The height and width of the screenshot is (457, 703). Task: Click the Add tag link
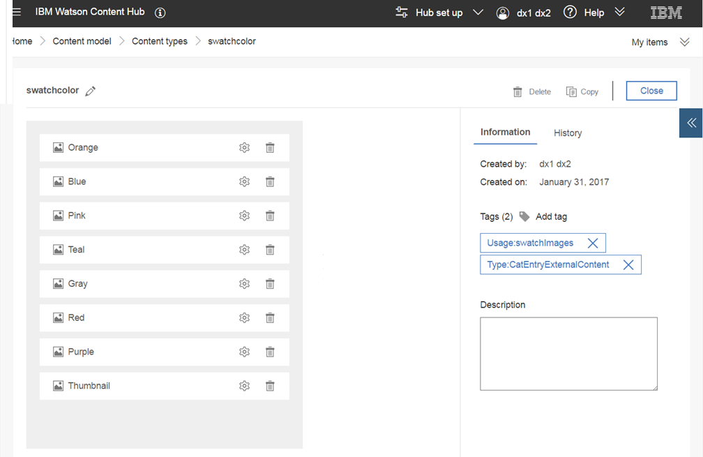point(551,216)
